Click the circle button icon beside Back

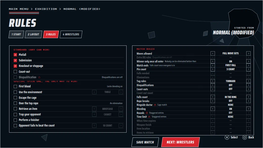245,137
